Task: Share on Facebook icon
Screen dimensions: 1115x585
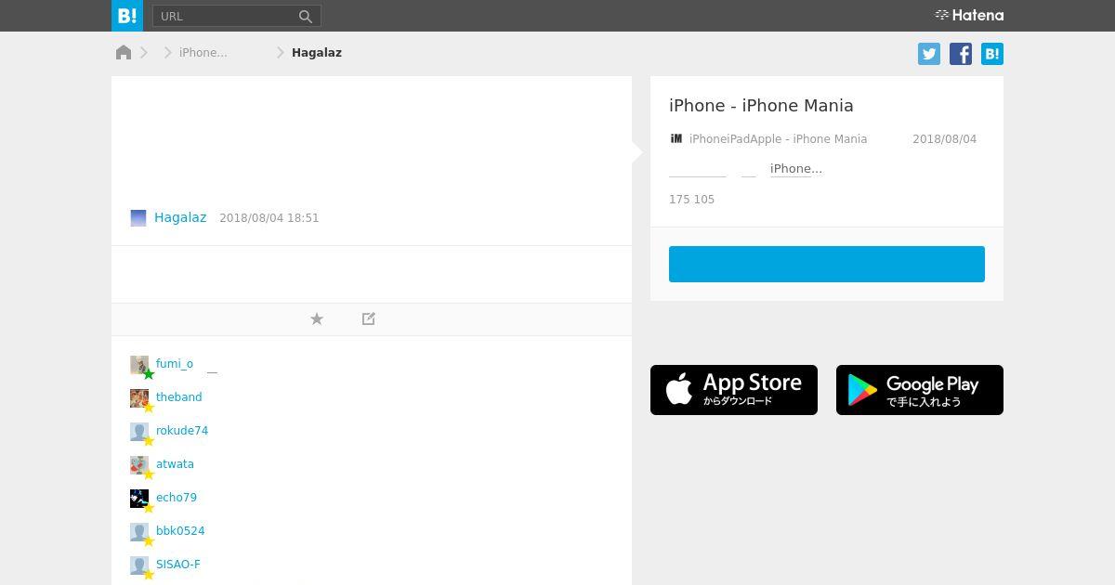Action: point(961,54)
